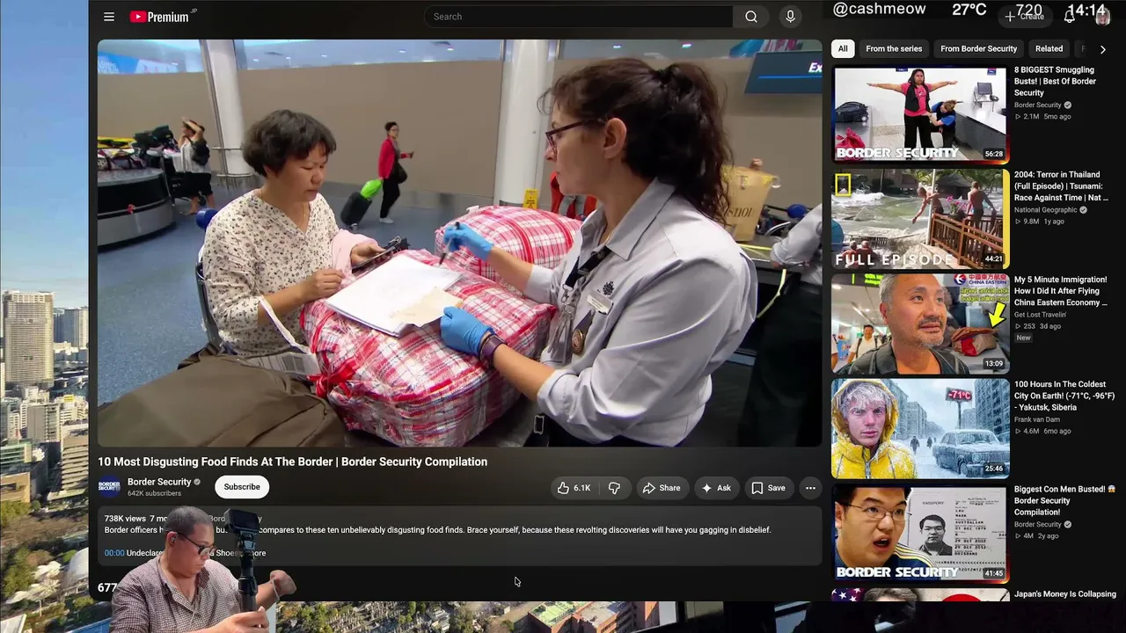Viewport: 1126px width, 633px height.
Task: Like the video with 6.1K likes
Action: 573,488
